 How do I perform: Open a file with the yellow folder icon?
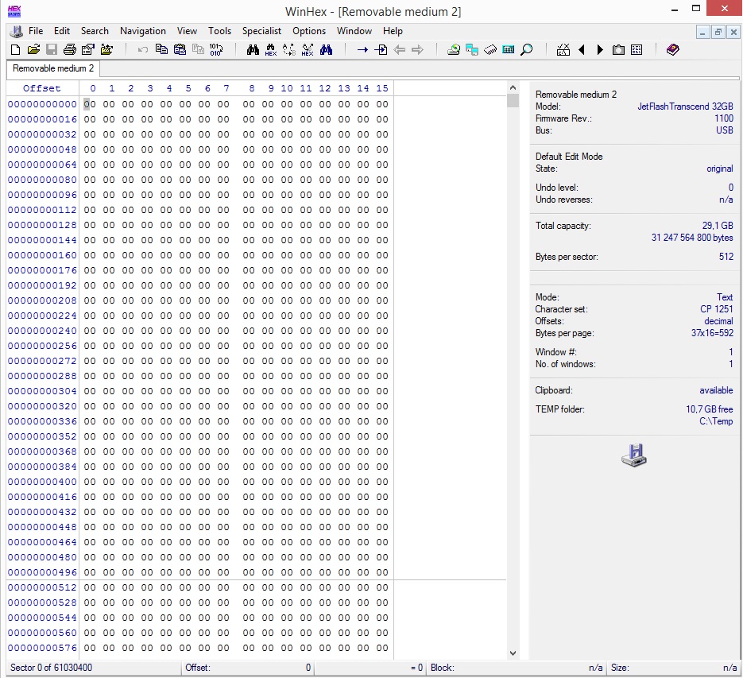[x=33, y=50]
